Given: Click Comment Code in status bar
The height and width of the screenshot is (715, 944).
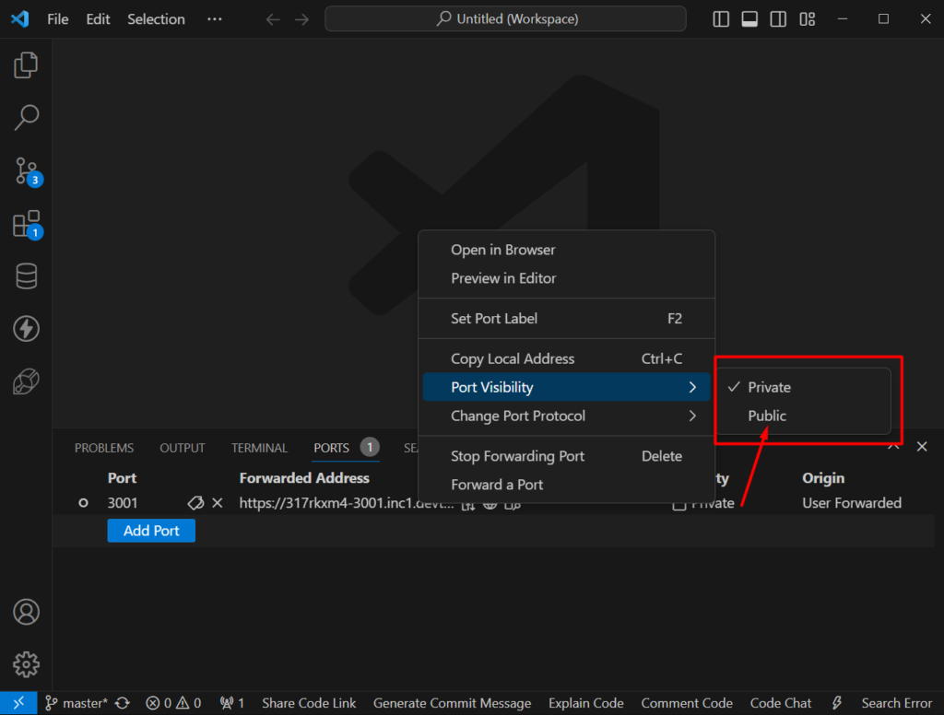Looking at the screenshot, I should [x=686, y=703].
